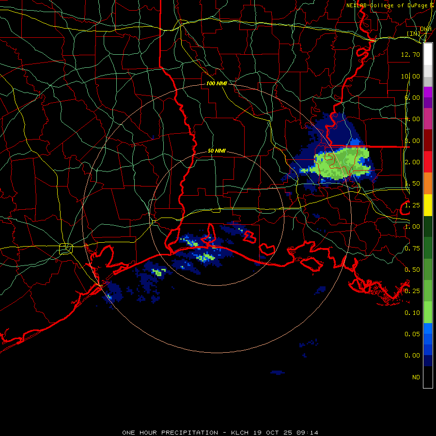Pick the light blue swatch near 0.05

(x=428, y=328)
